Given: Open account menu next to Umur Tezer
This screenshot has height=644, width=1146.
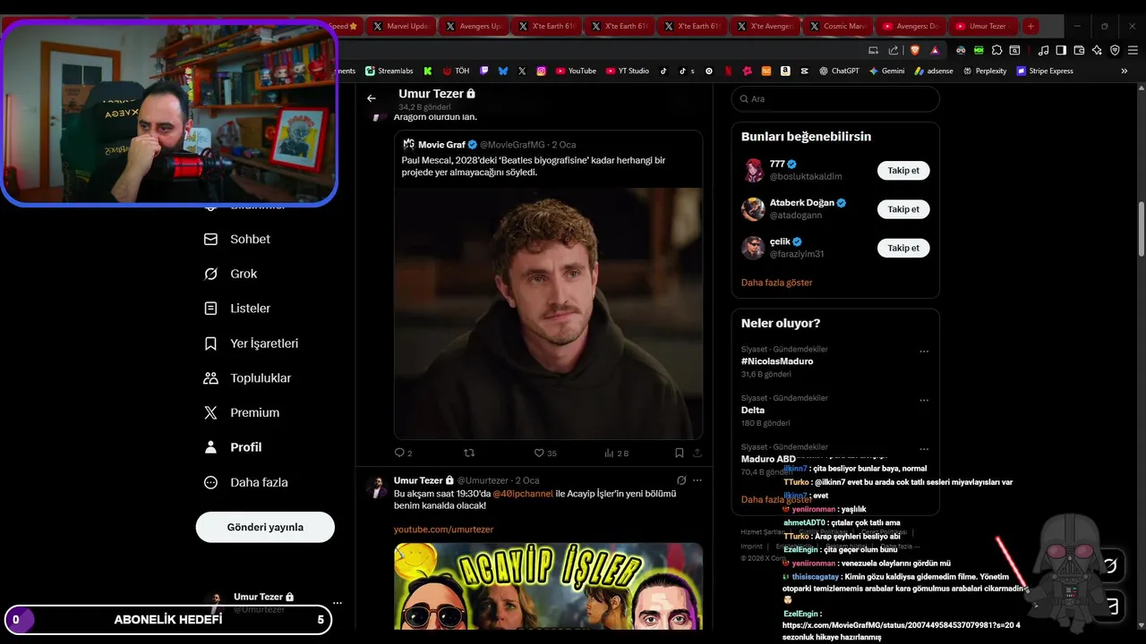Looking at the screenshot, I should (337, 603).
